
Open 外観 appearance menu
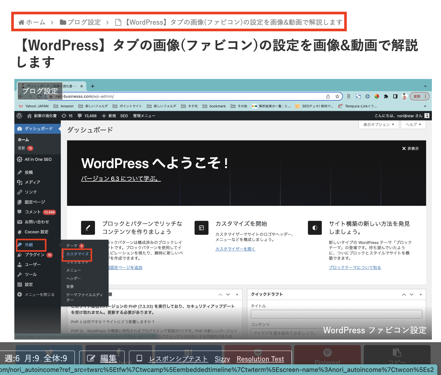(x=31, y=245)
